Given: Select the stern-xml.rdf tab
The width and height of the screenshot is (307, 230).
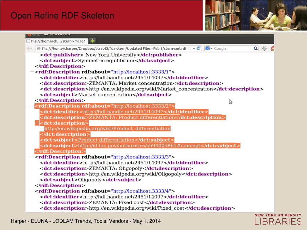Looking at the screenshot, I should coord(57,41).
